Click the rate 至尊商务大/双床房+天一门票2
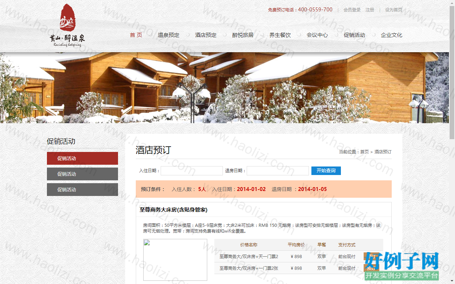 [x=249, y=257]
